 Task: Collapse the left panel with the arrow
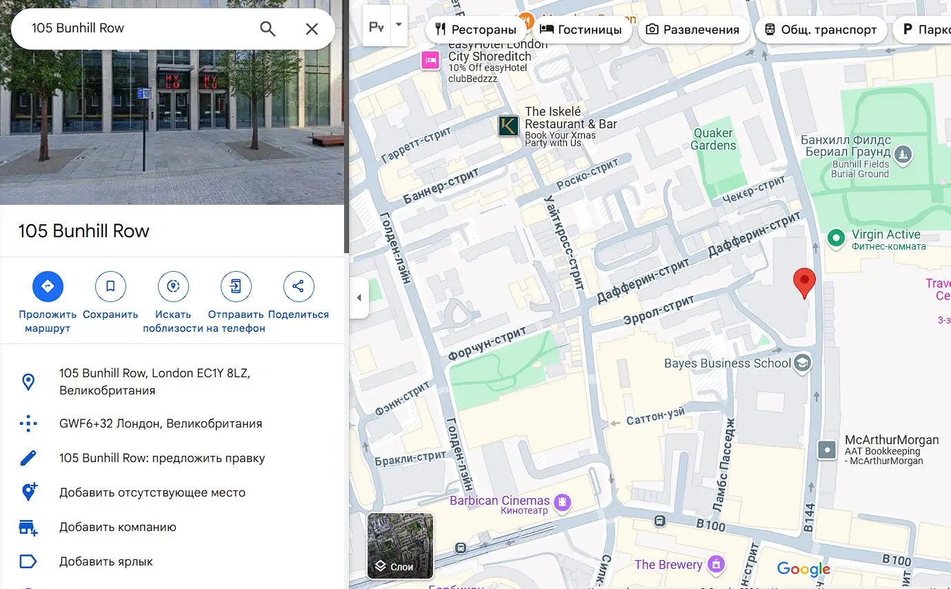(359, 297)
